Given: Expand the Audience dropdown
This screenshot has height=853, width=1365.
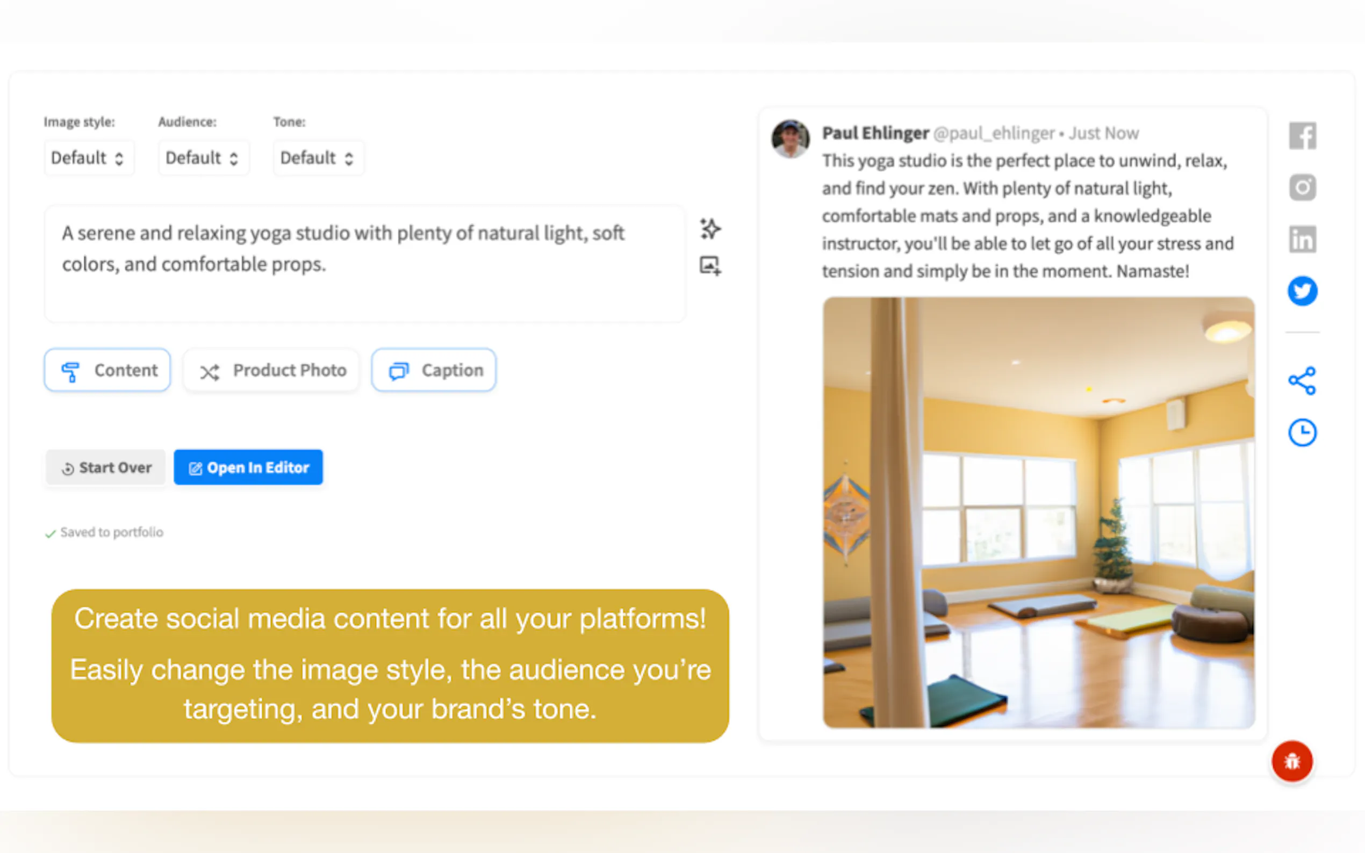Looking at the screenshot, I should 203,158.
